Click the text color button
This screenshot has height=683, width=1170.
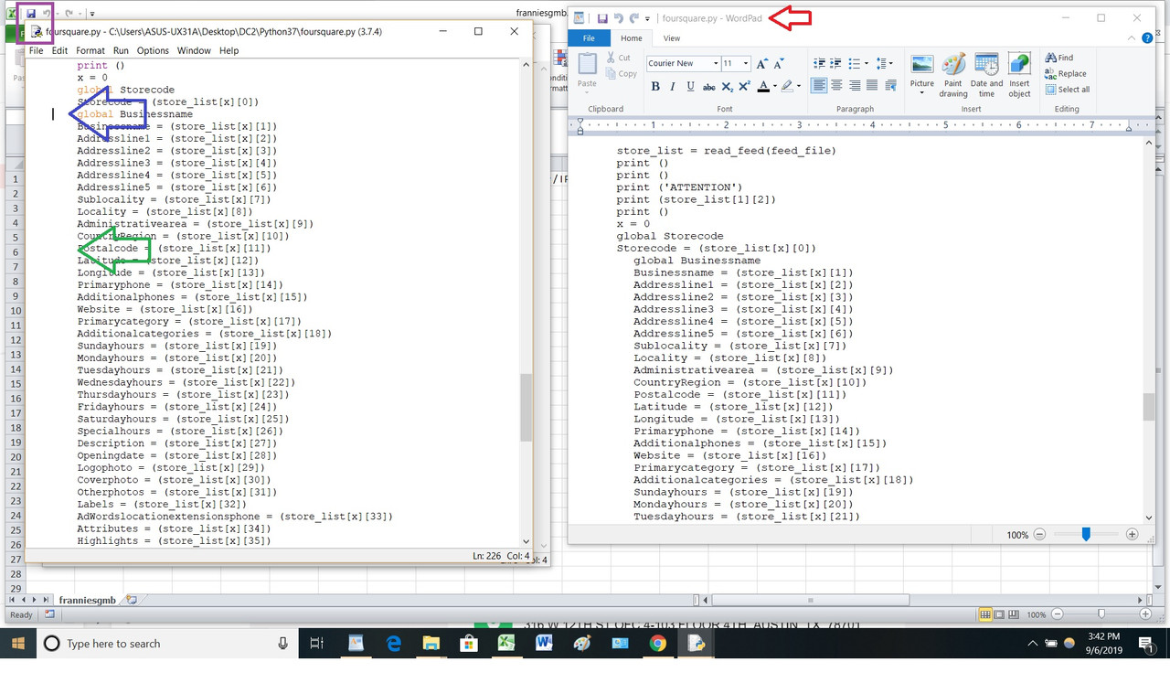[763, 86]
